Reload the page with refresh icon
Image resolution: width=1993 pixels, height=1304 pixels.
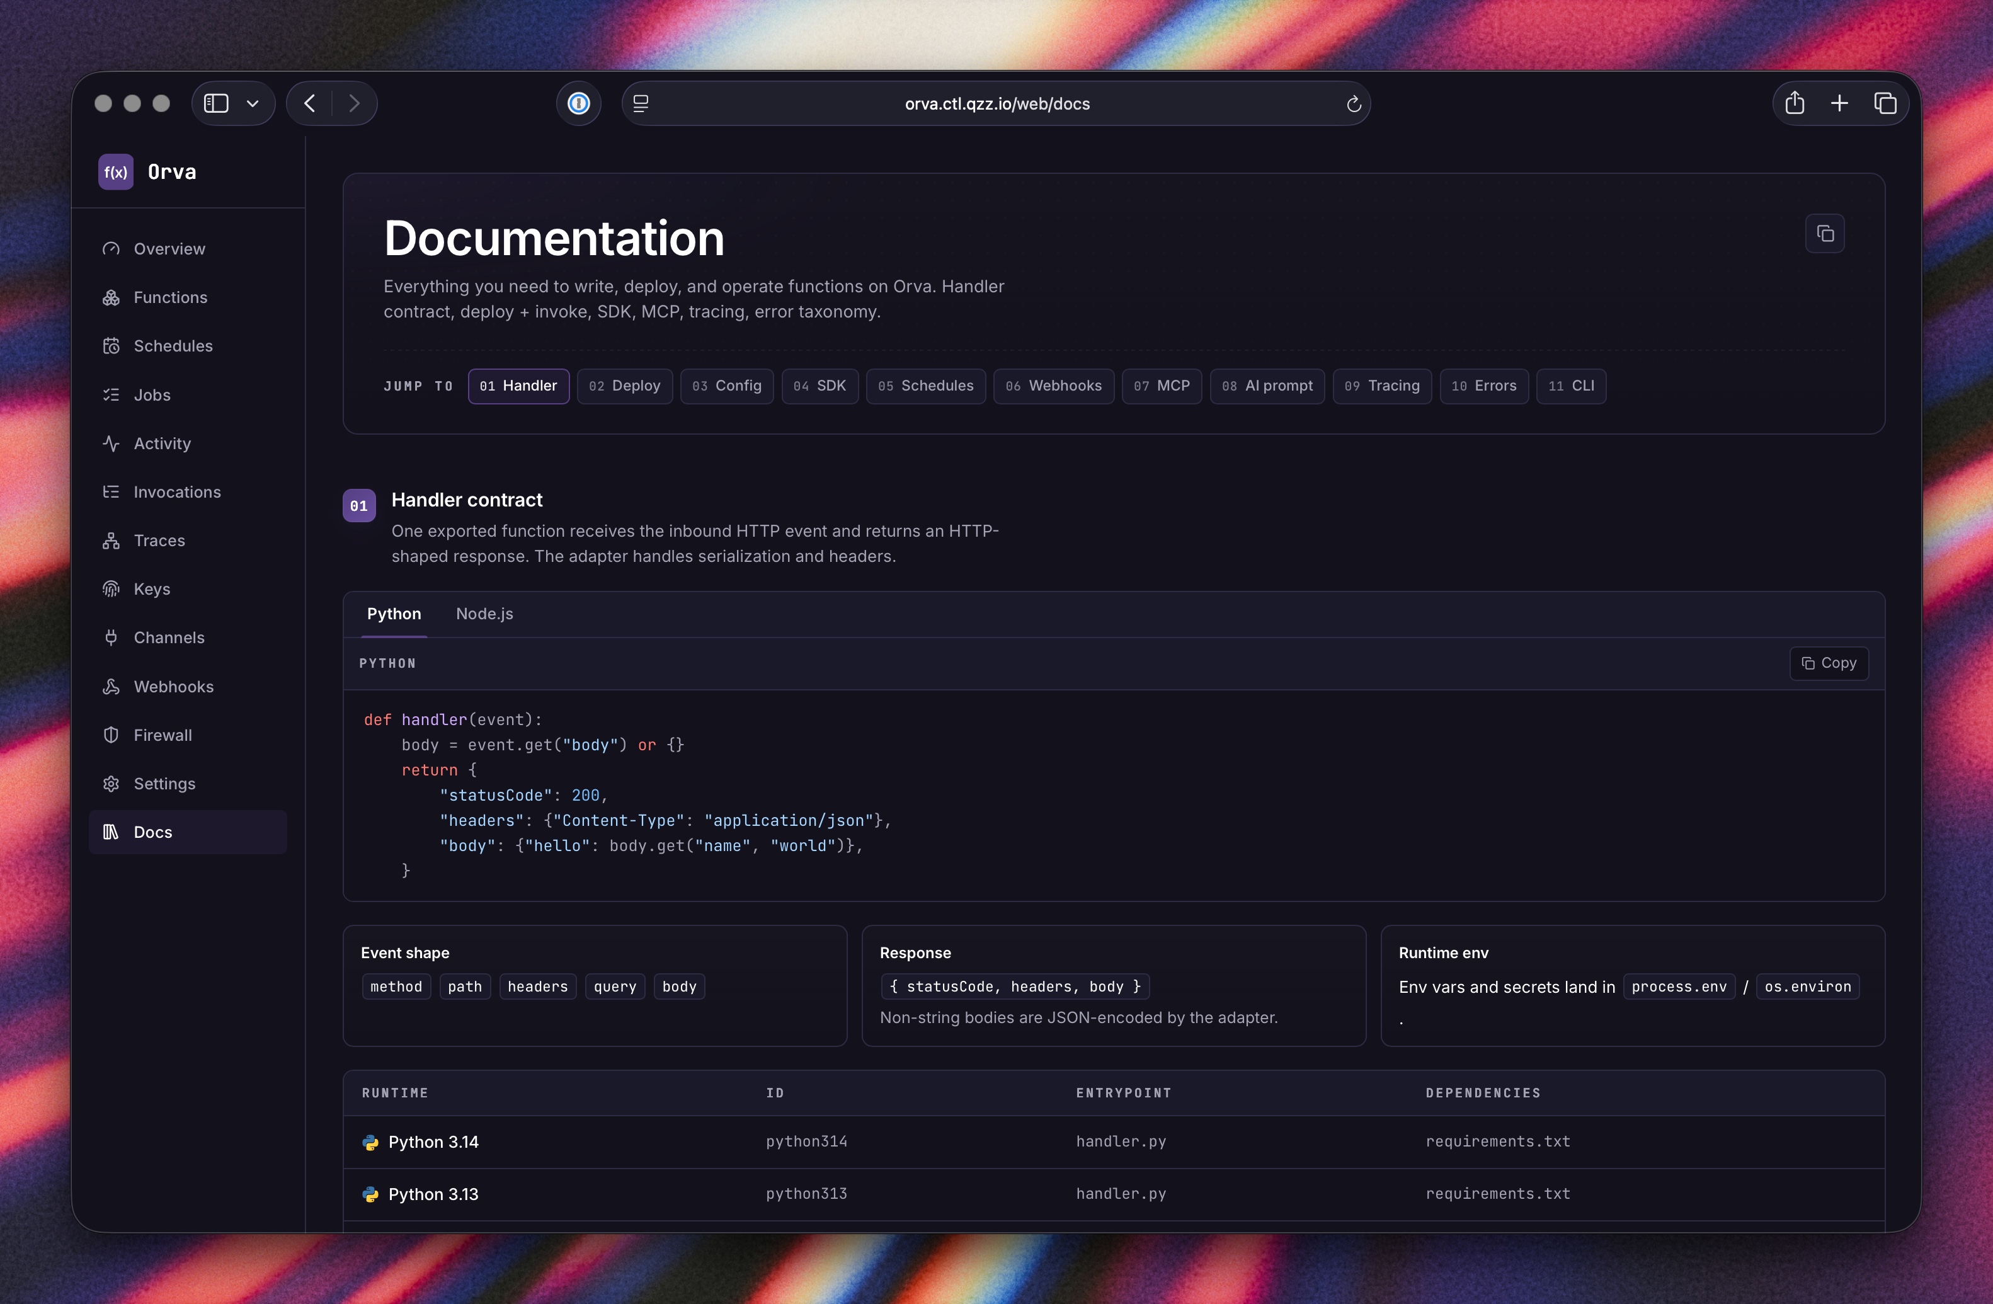click(x=1353, y=104)
